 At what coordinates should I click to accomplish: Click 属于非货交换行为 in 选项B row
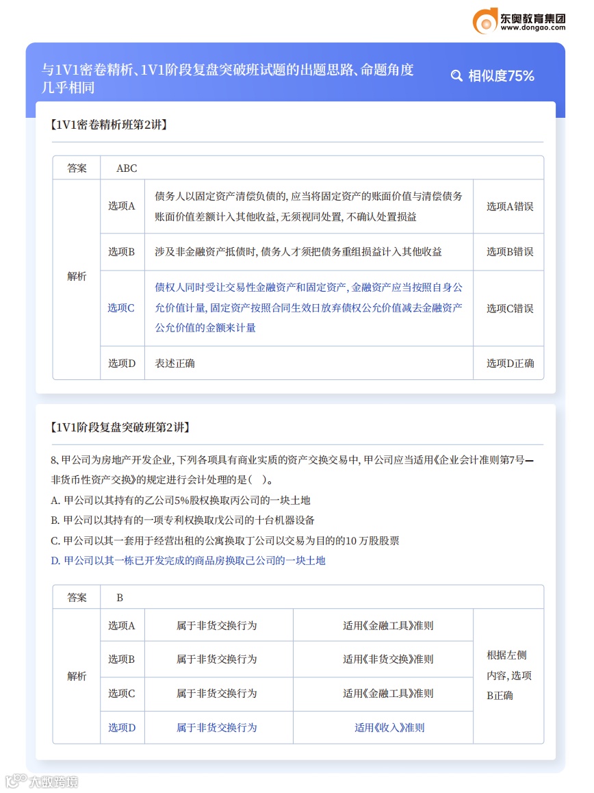[217, 659]
